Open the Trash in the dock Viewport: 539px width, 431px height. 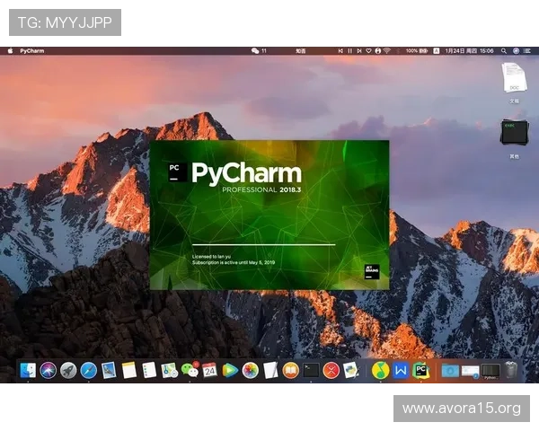pyautogui.click(x=511, y=370)
